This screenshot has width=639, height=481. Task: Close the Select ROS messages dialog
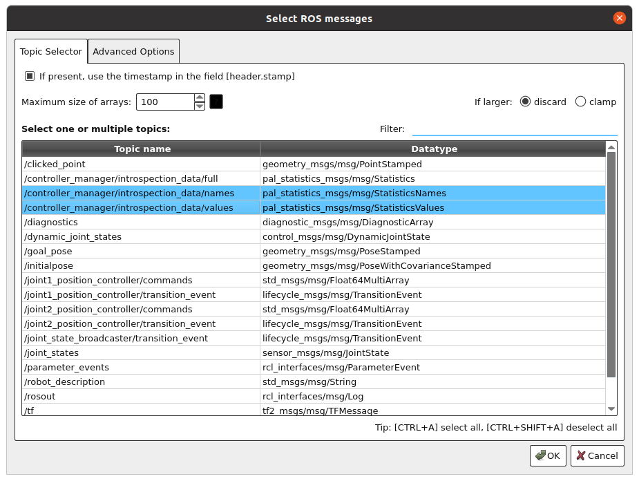point(619,18)
